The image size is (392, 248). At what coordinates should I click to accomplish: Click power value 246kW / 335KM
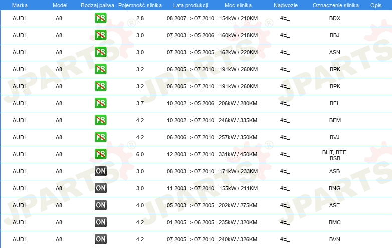[x=238, y=120]
